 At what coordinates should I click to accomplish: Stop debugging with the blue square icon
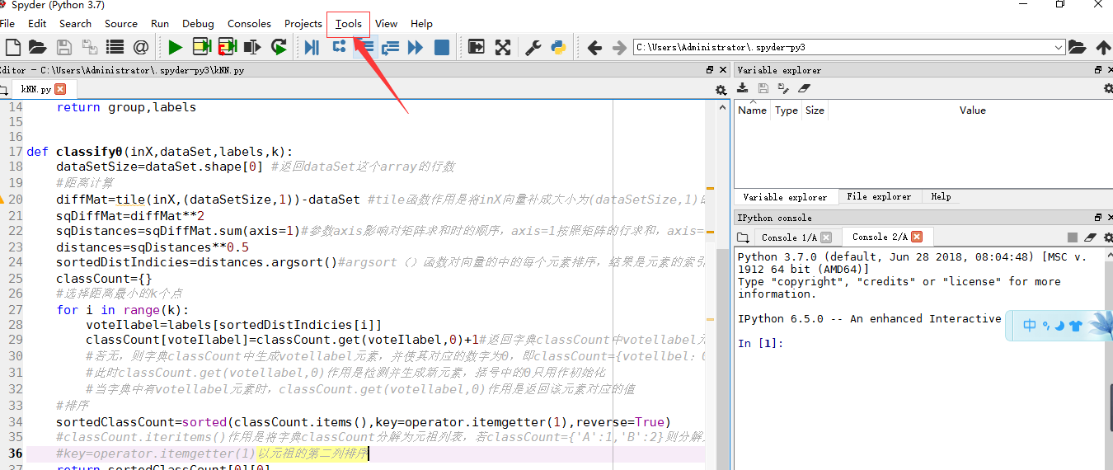tap(442, 47)
